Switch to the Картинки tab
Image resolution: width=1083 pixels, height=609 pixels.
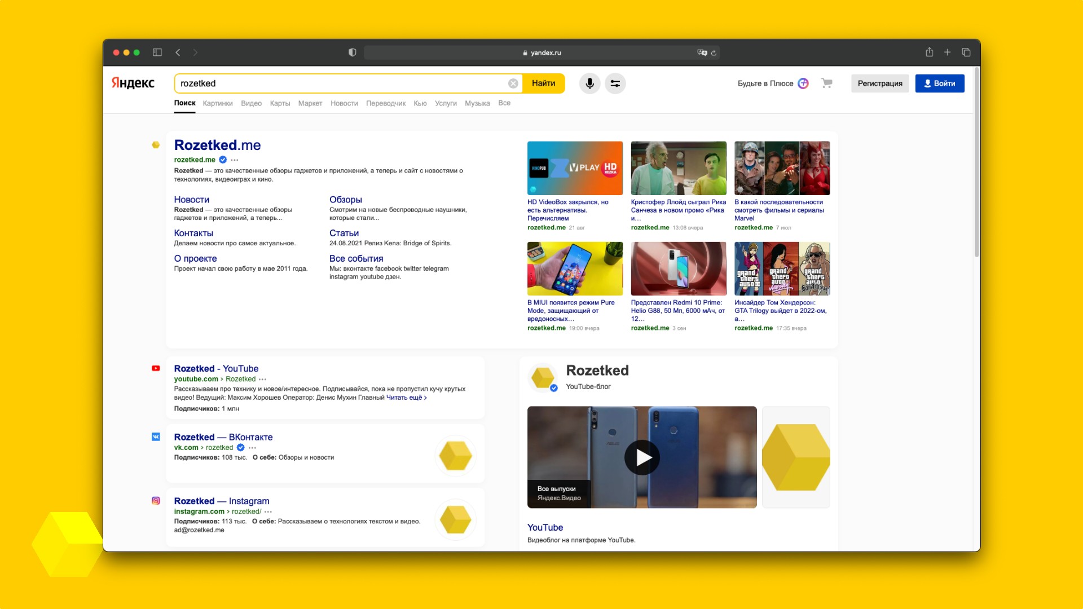pyautogui.click(x=218, y=103)
